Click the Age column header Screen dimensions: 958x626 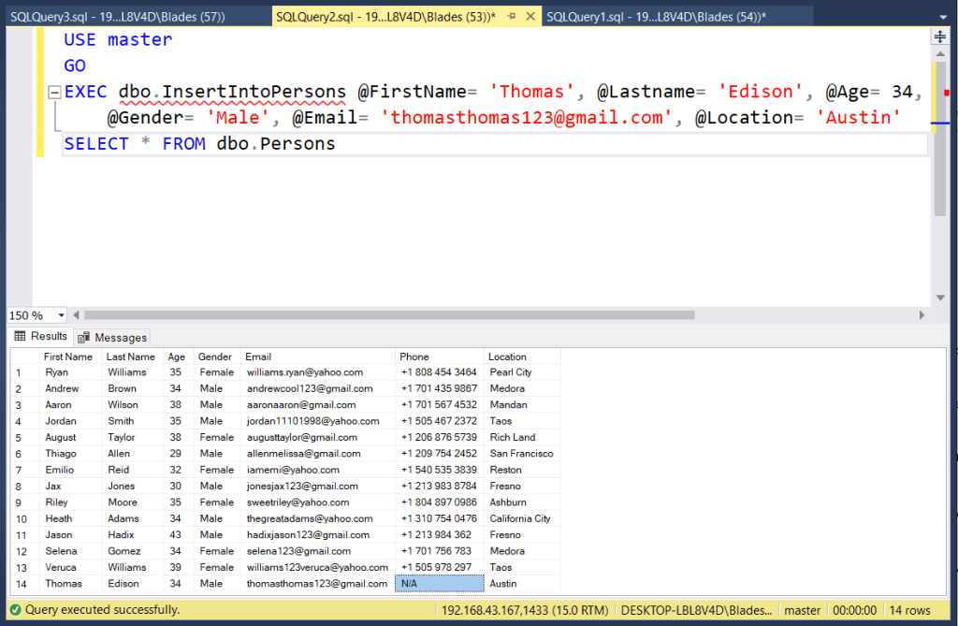pyautogui.click(x=177, y=356)
